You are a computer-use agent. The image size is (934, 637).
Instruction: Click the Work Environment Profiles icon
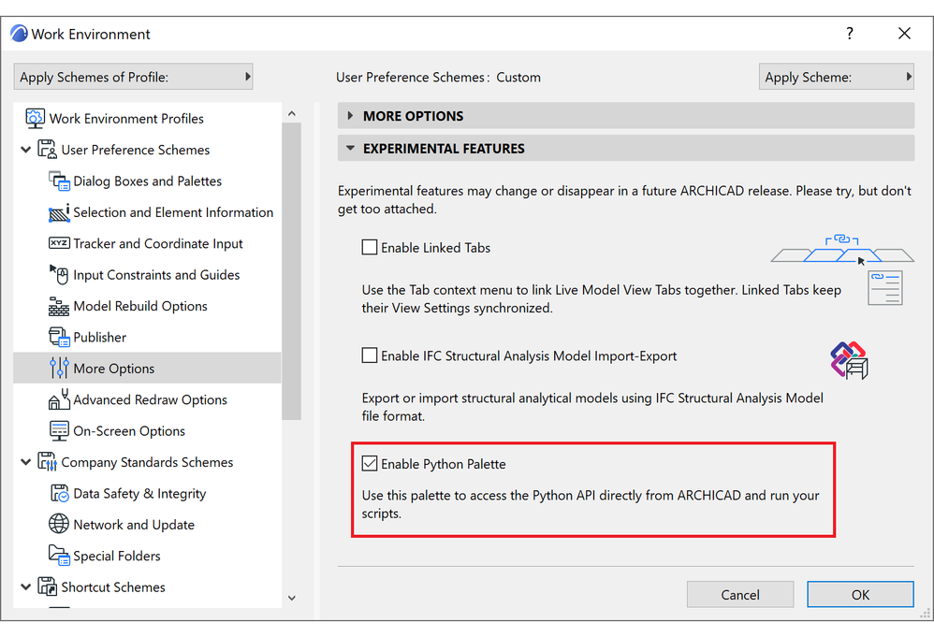(35, 118)
